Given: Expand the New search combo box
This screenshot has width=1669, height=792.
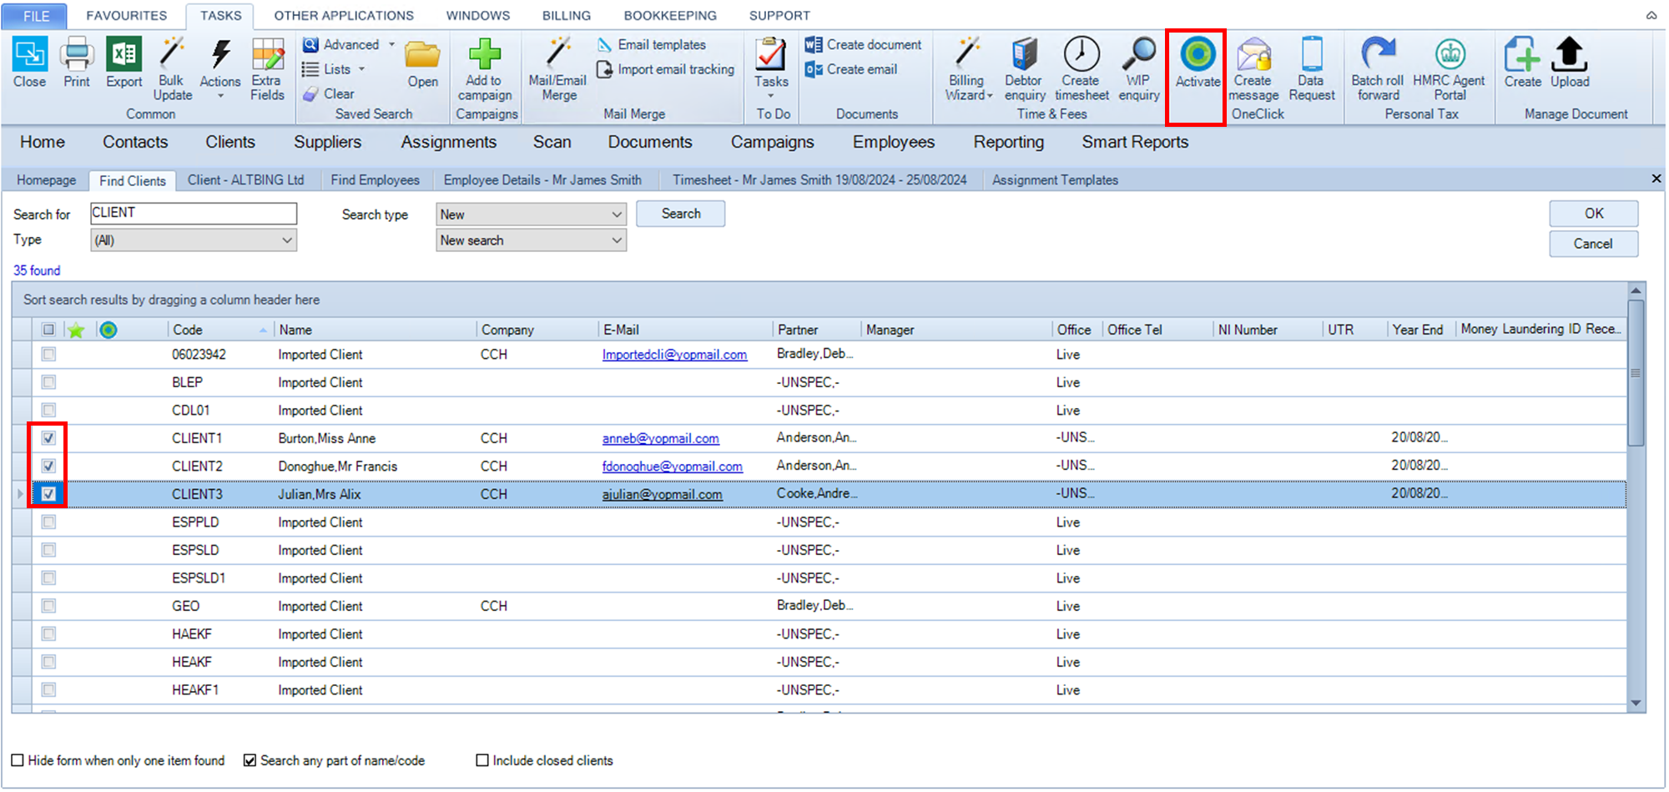Looking at the screenshot, I should [x=531, y=240].
